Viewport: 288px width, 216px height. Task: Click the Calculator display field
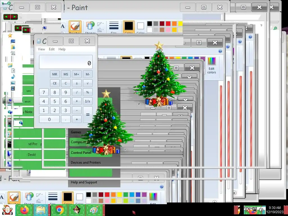pos(66,62)
